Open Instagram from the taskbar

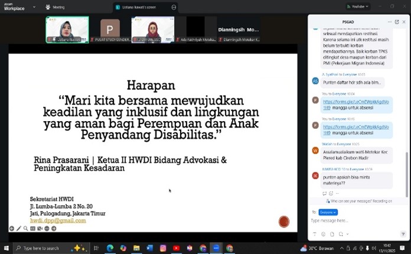coord(163,248)
